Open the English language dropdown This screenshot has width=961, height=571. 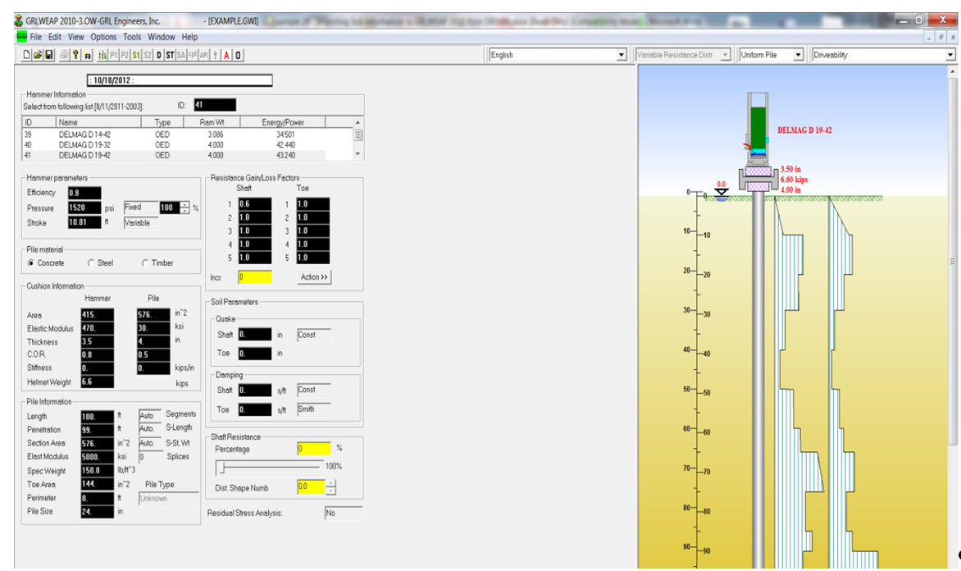[x=621, y=55]
